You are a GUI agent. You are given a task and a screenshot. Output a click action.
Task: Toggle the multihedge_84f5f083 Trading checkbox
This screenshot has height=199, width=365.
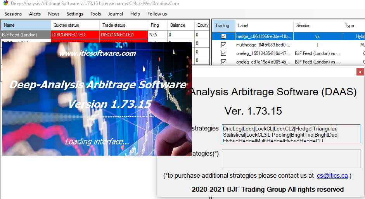pyautogui.click(x=223, y=45)
